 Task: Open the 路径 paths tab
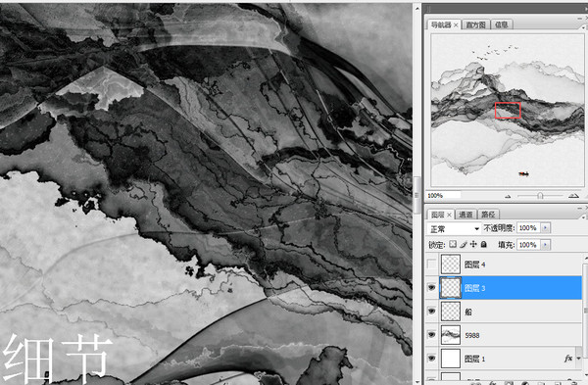click(488, 215)
